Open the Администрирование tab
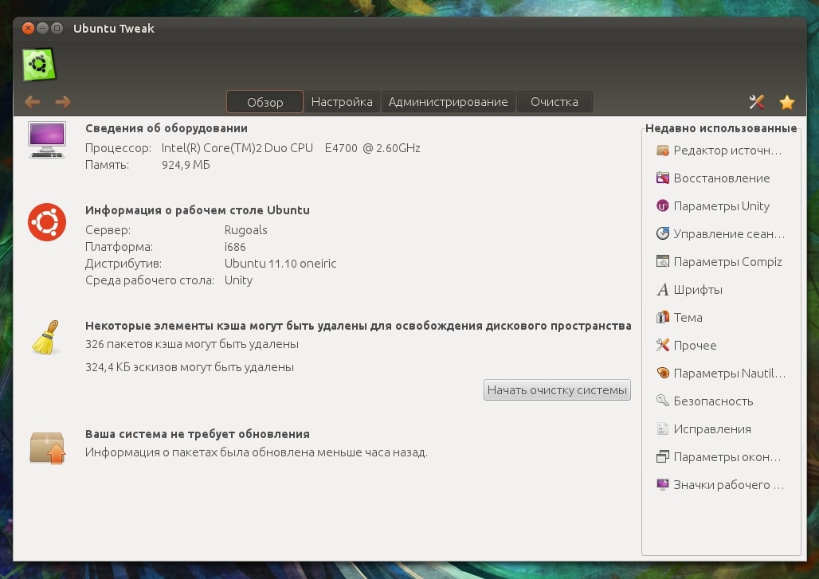 pos(449,102)
